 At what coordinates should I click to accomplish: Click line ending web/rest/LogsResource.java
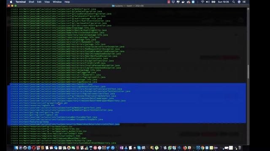(54, 82)
